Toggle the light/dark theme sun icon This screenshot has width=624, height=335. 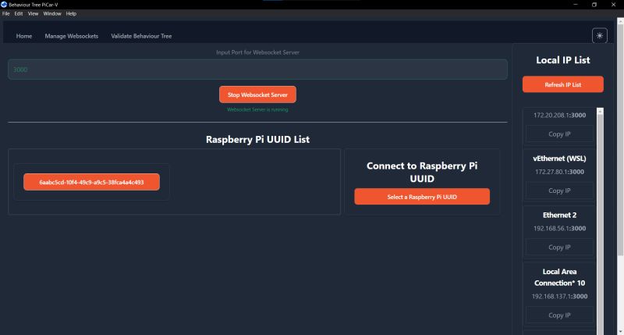coord(599,35)
